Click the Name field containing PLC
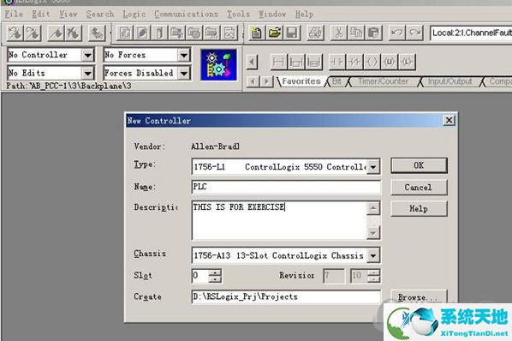Image resolution: width=512 pixels, height=341 pixels. tap(286, 187)
